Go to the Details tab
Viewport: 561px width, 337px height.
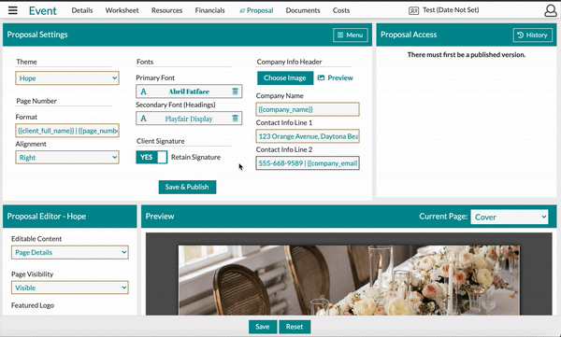coord(82,10)
